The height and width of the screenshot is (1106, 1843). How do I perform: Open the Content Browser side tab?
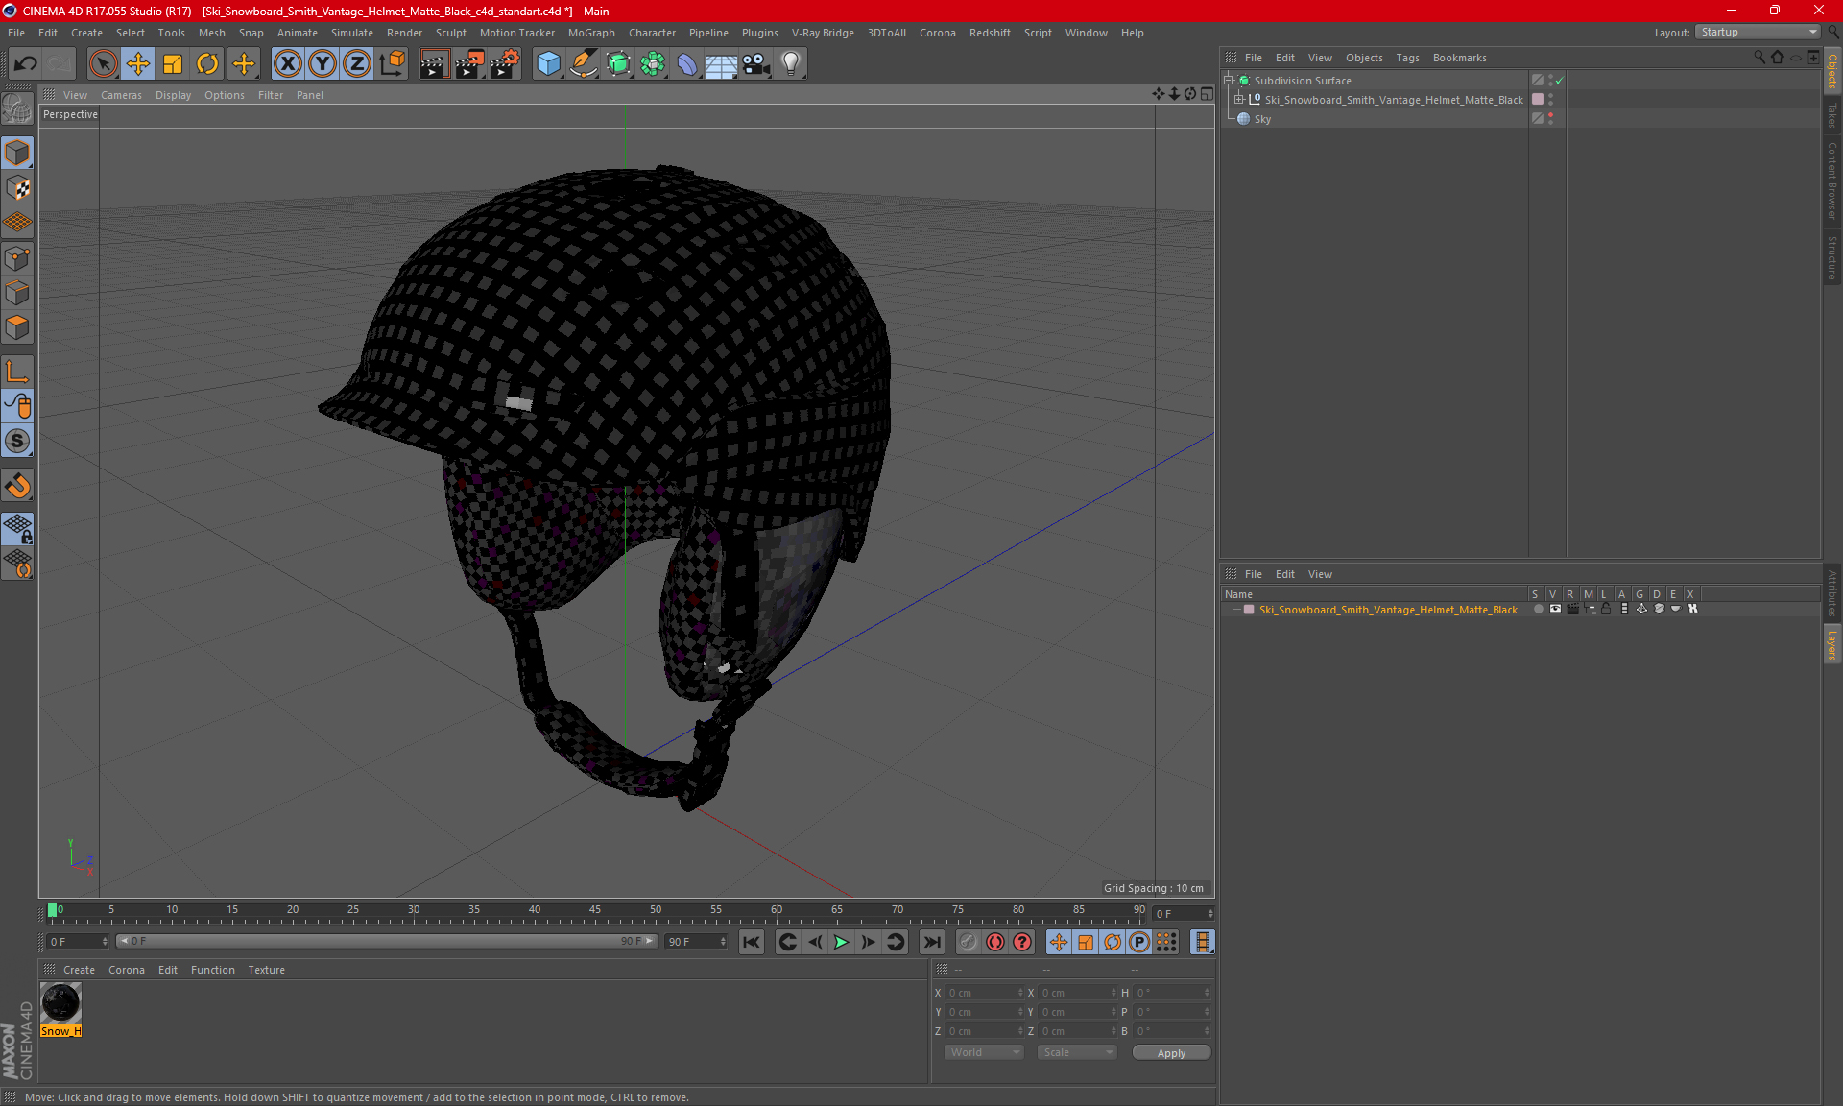coord(1831,180)
